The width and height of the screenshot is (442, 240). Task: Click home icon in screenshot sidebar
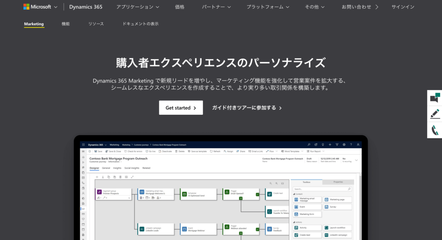pyautogui.click(x=83, y=157)
